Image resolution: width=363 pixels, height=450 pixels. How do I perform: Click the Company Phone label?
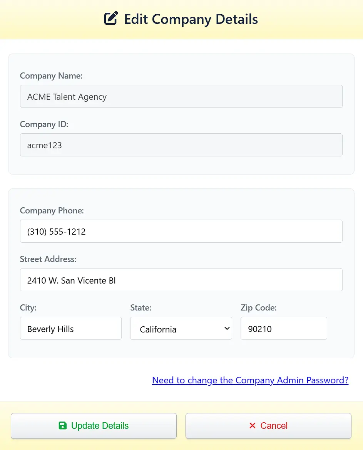pos(52,211)
